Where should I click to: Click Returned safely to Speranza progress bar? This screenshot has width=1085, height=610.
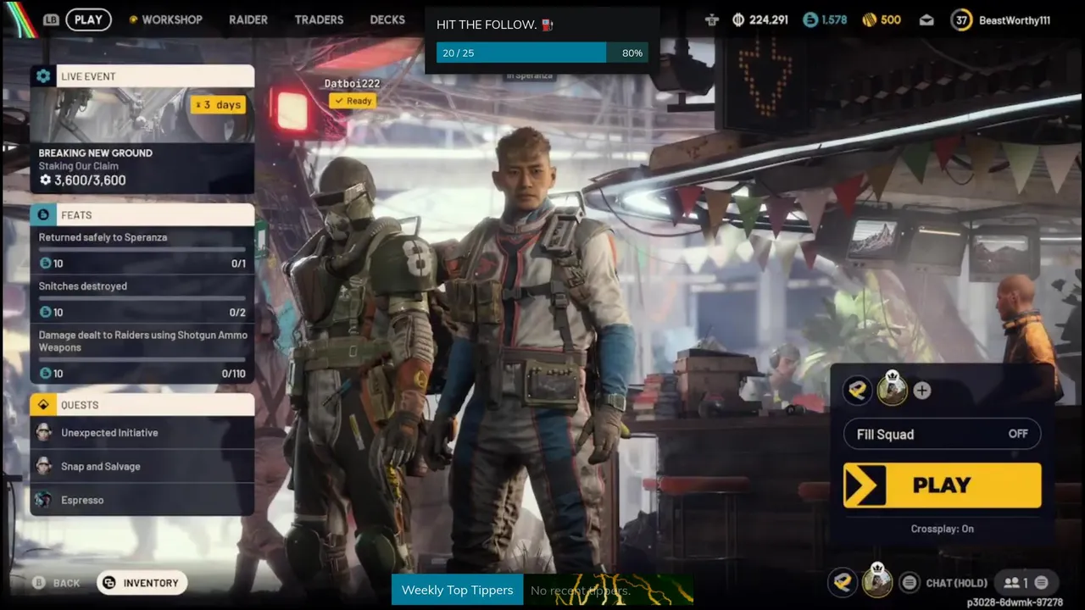[142, 250]
